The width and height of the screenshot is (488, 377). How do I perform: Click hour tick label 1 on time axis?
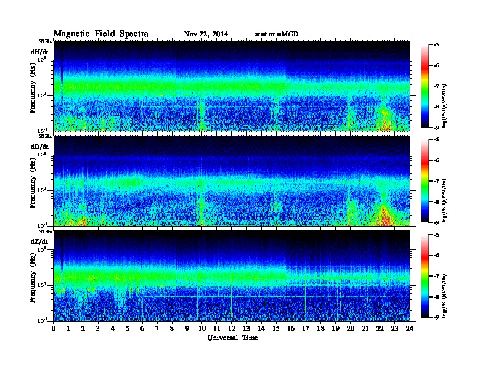click(x=68, y=328)
